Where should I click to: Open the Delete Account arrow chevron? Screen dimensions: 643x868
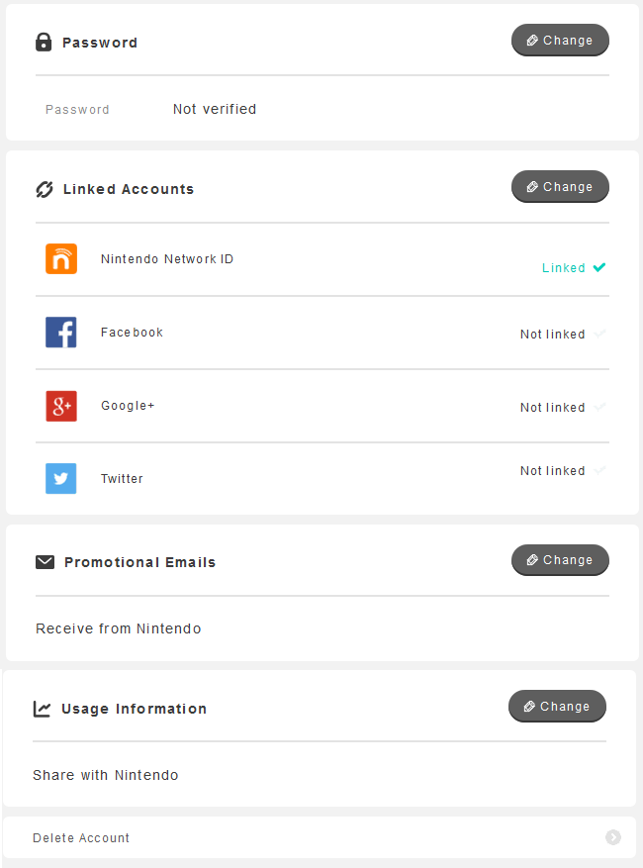click(613, 837)
